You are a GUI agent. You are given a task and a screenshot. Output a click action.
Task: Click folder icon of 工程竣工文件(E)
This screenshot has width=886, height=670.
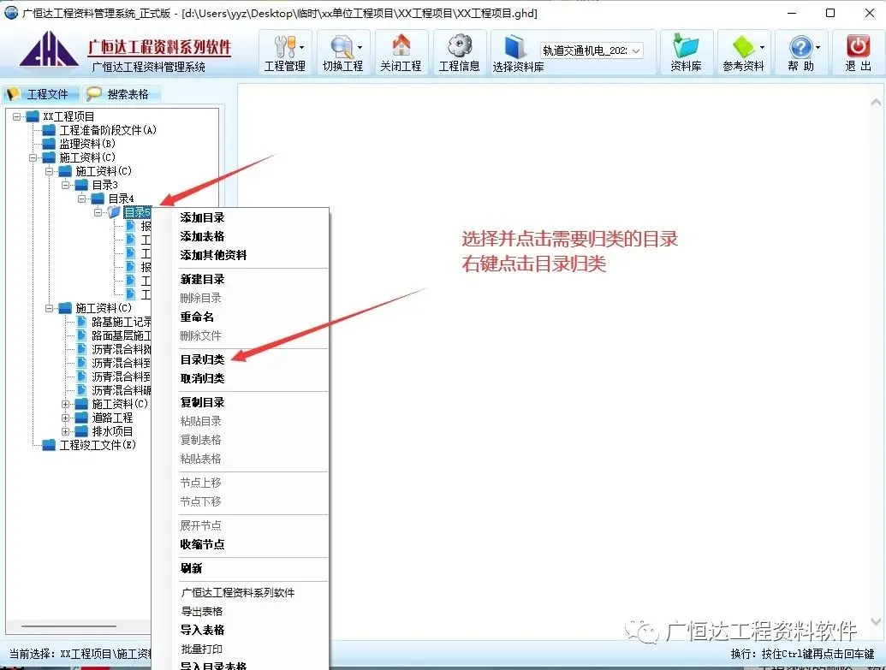[x=49, y=445]
